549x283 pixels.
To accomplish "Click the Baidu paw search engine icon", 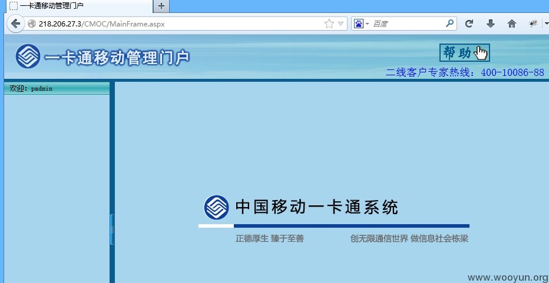I will [x=358, y=24].
